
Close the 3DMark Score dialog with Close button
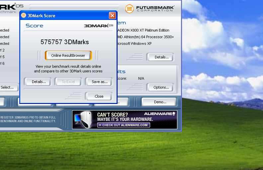point(98,96)
